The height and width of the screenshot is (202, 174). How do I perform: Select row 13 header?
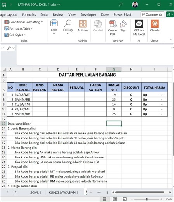point(4,124)
